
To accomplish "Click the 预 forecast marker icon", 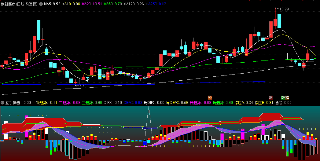I will click(210, 97).
